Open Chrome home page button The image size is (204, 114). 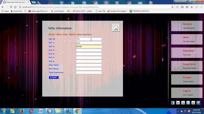point(15,7)
